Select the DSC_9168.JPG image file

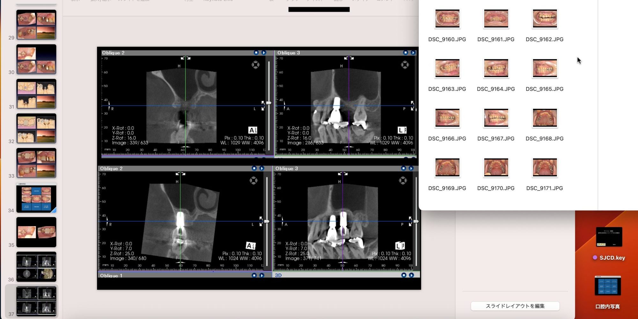point(545,118)
